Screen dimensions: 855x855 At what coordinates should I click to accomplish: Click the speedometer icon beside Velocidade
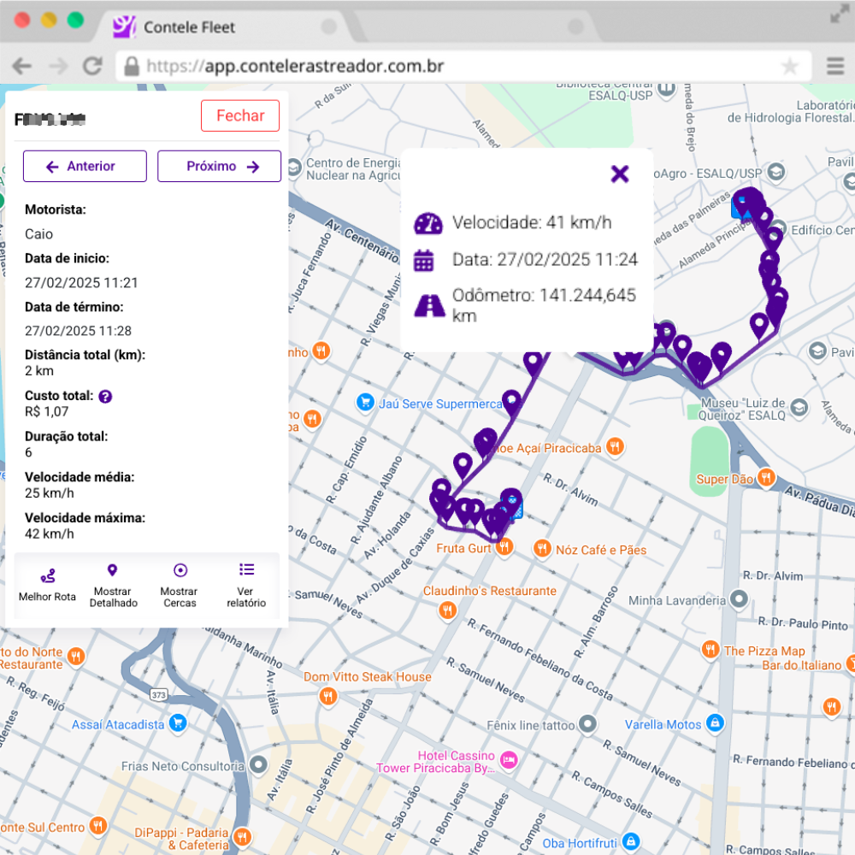click(x=428, y=223)
